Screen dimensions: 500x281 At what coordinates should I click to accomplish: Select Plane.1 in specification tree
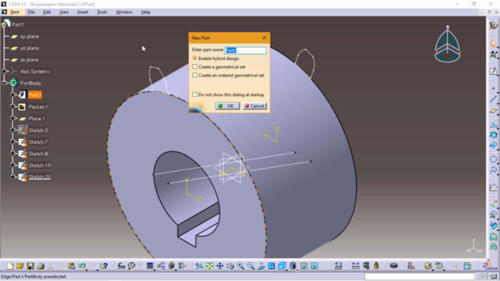(x=37, y=119)
